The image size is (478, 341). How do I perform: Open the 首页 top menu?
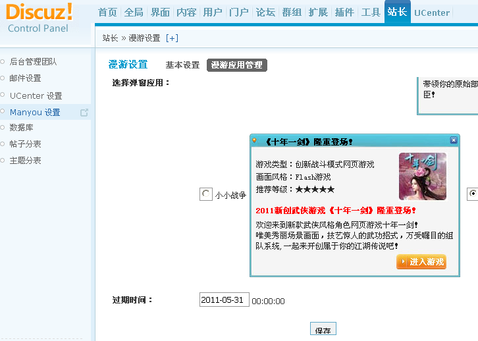pyautogui.click(x=107, y=13)
